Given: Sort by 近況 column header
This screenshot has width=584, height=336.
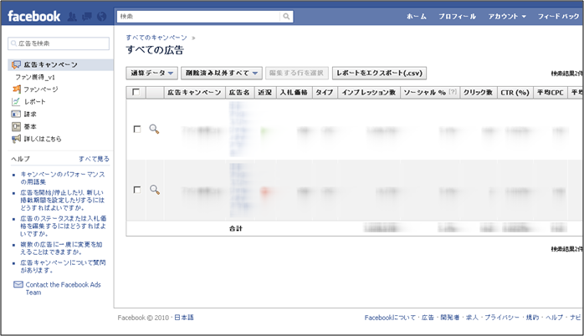Looking at the screenshot, I should coord(265,92).
